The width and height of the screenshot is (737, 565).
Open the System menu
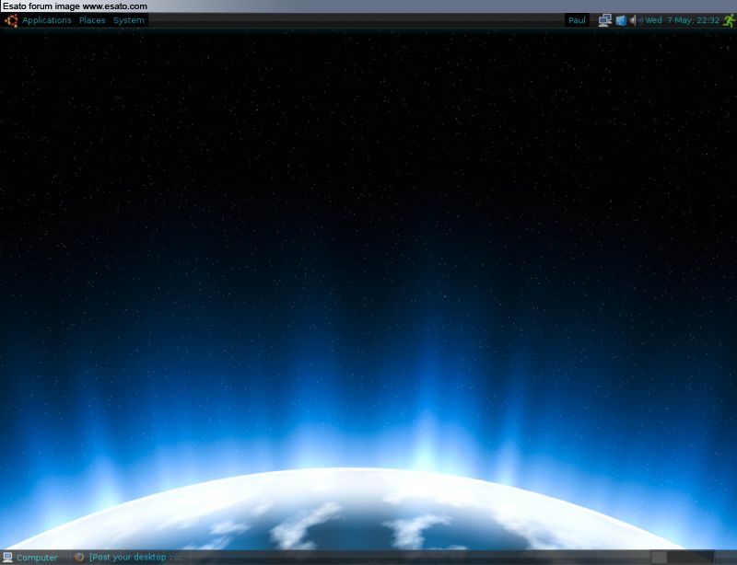coord(129,20)
